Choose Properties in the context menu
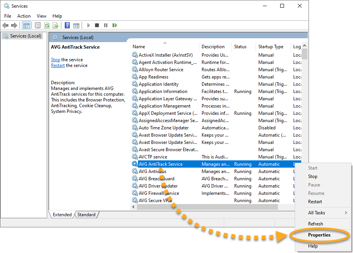This screenshot has height=253, width=353. click(x=319, y=235)
